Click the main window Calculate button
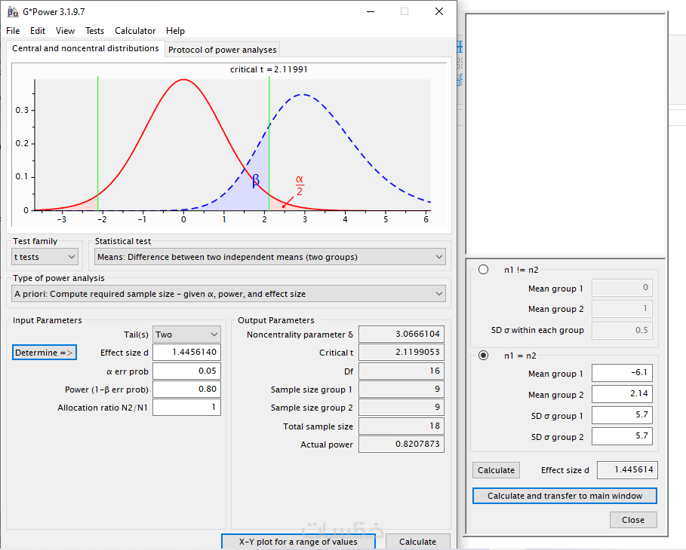Image resolution: width=686 pixels, height=550 pixels. coord(417,542)
